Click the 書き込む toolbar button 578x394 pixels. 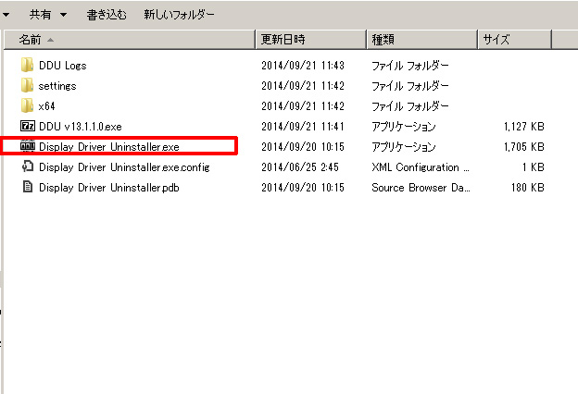pyautogui.click(x=107, y=15)
